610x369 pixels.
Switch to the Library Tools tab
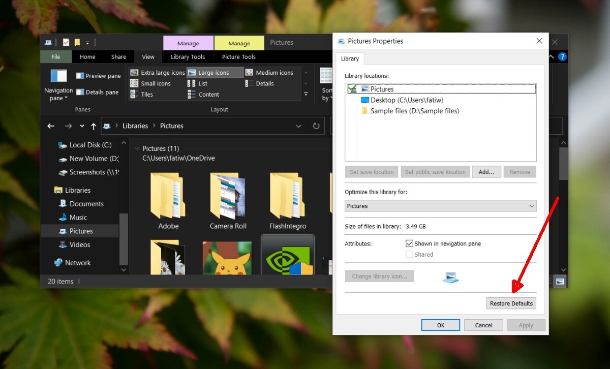click(x=187, y=56)
